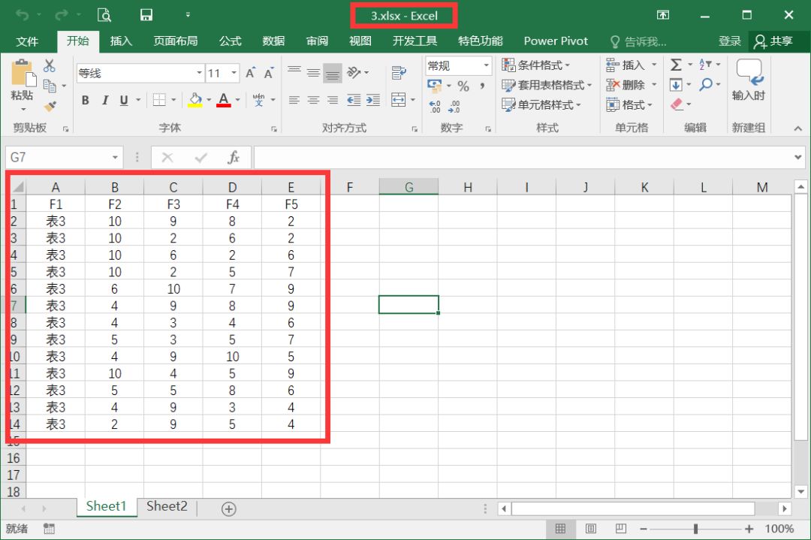Image resolution: width=811 pixels, height=540 pixels.
Task: Click the zoom slider handle
Action: (x=695, y=529)
